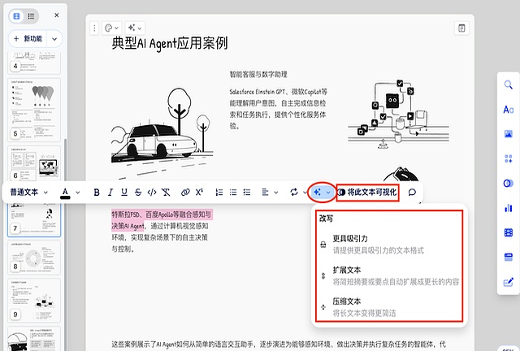Screen dimensions: 520x351
Task: Apply checklist formatting
Action: 247,193
